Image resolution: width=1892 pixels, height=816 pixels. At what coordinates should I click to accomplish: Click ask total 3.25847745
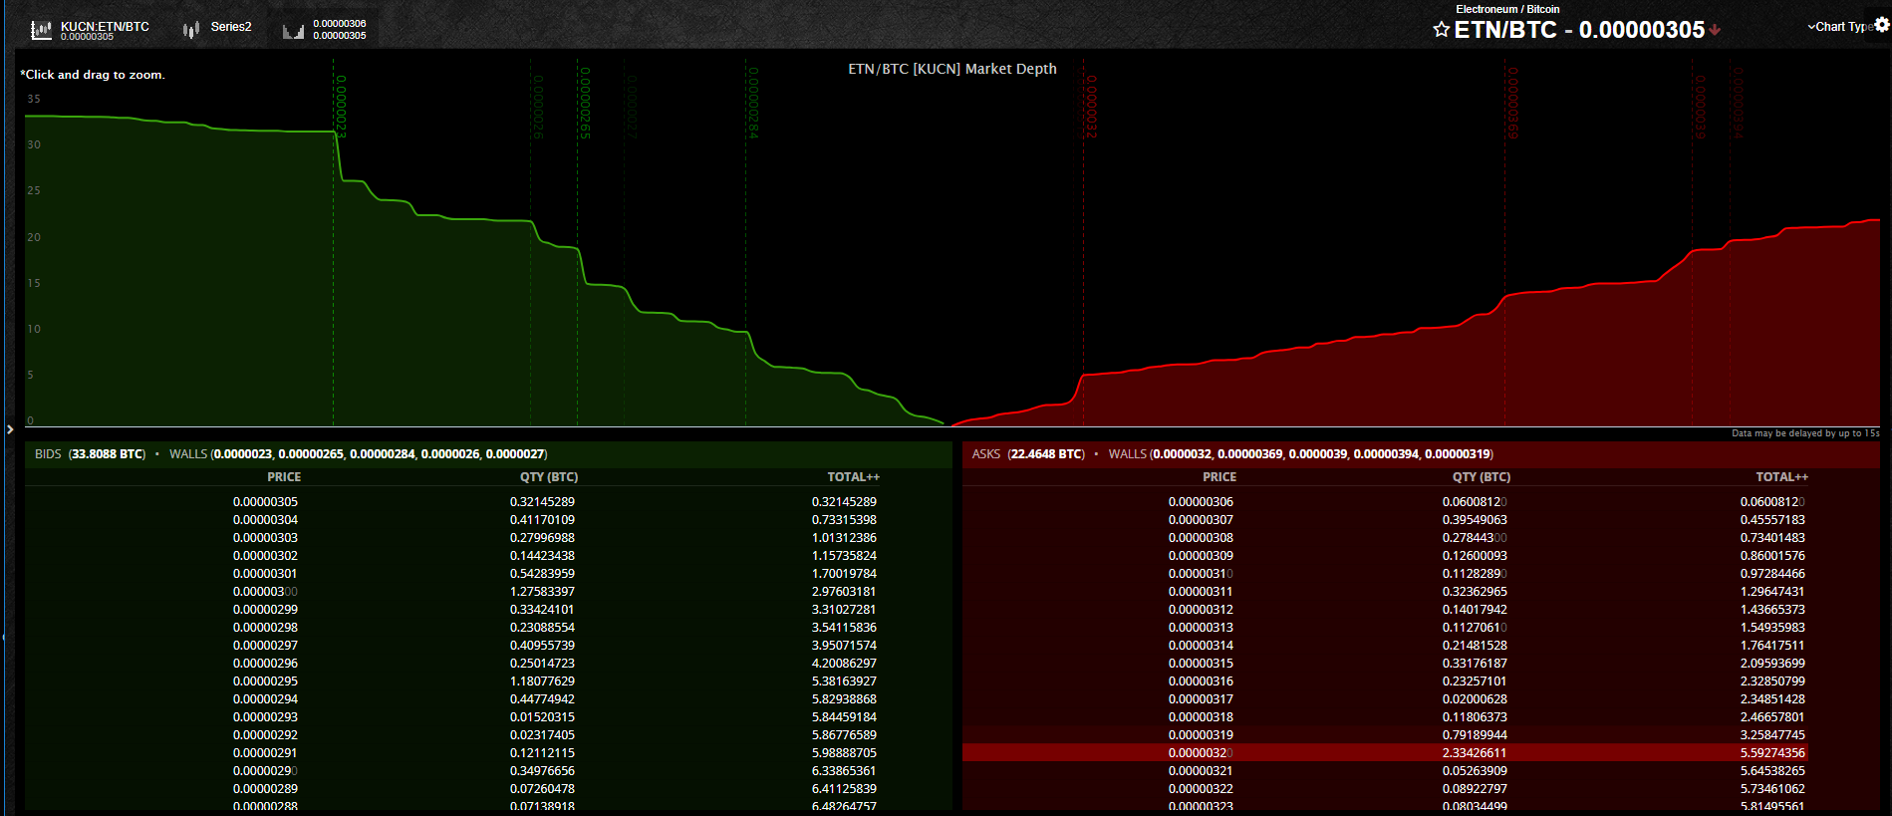pos(1772,735)
